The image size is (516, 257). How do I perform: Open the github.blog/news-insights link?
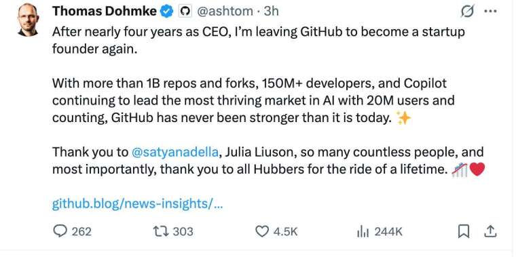click(138, 204)
